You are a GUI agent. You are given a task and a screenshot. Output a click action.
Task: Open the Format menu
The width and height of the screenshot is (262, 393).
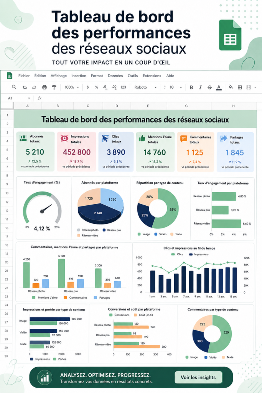coord(97,76)
